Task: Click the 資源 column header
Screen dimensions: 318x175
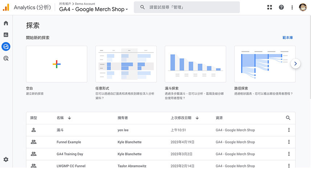Action: point(219,118)
